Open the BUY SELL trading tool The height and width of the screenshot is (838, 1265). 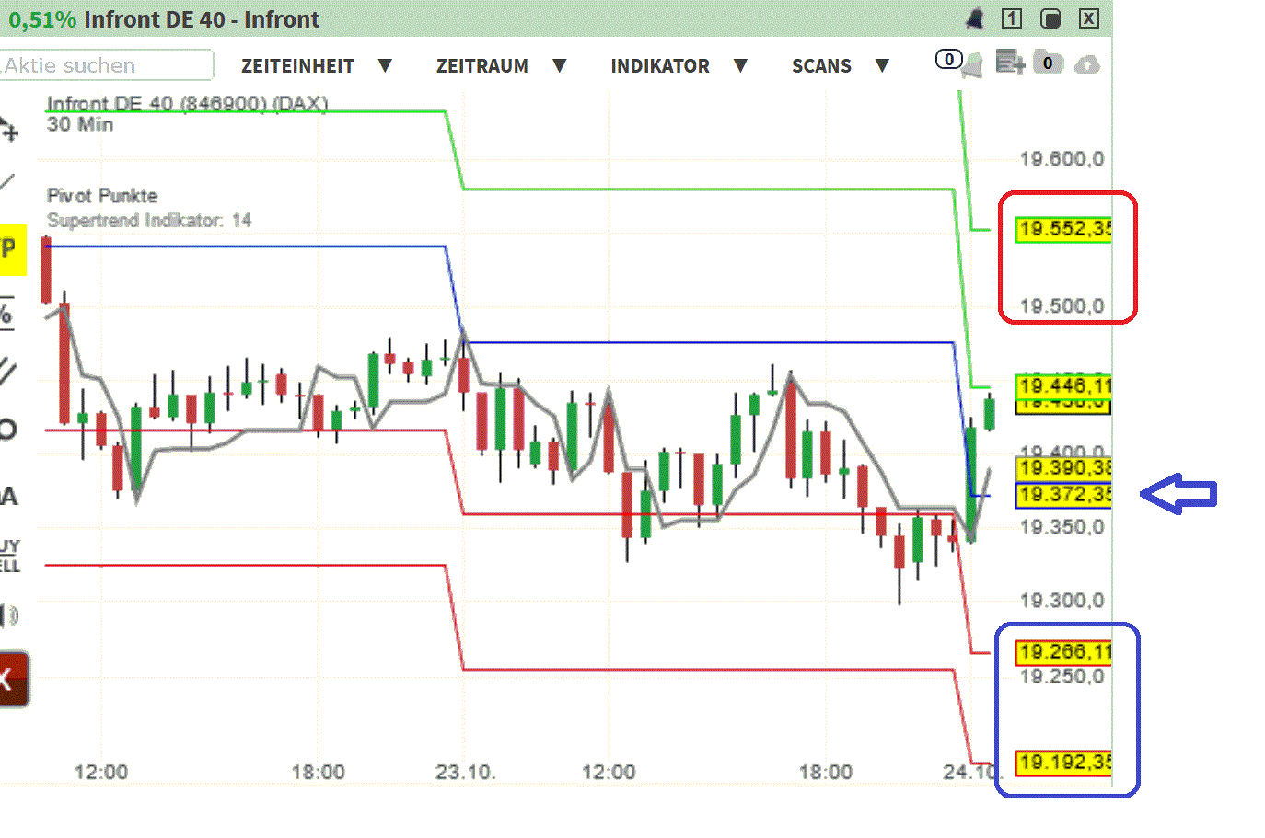(x=9, y=557)
